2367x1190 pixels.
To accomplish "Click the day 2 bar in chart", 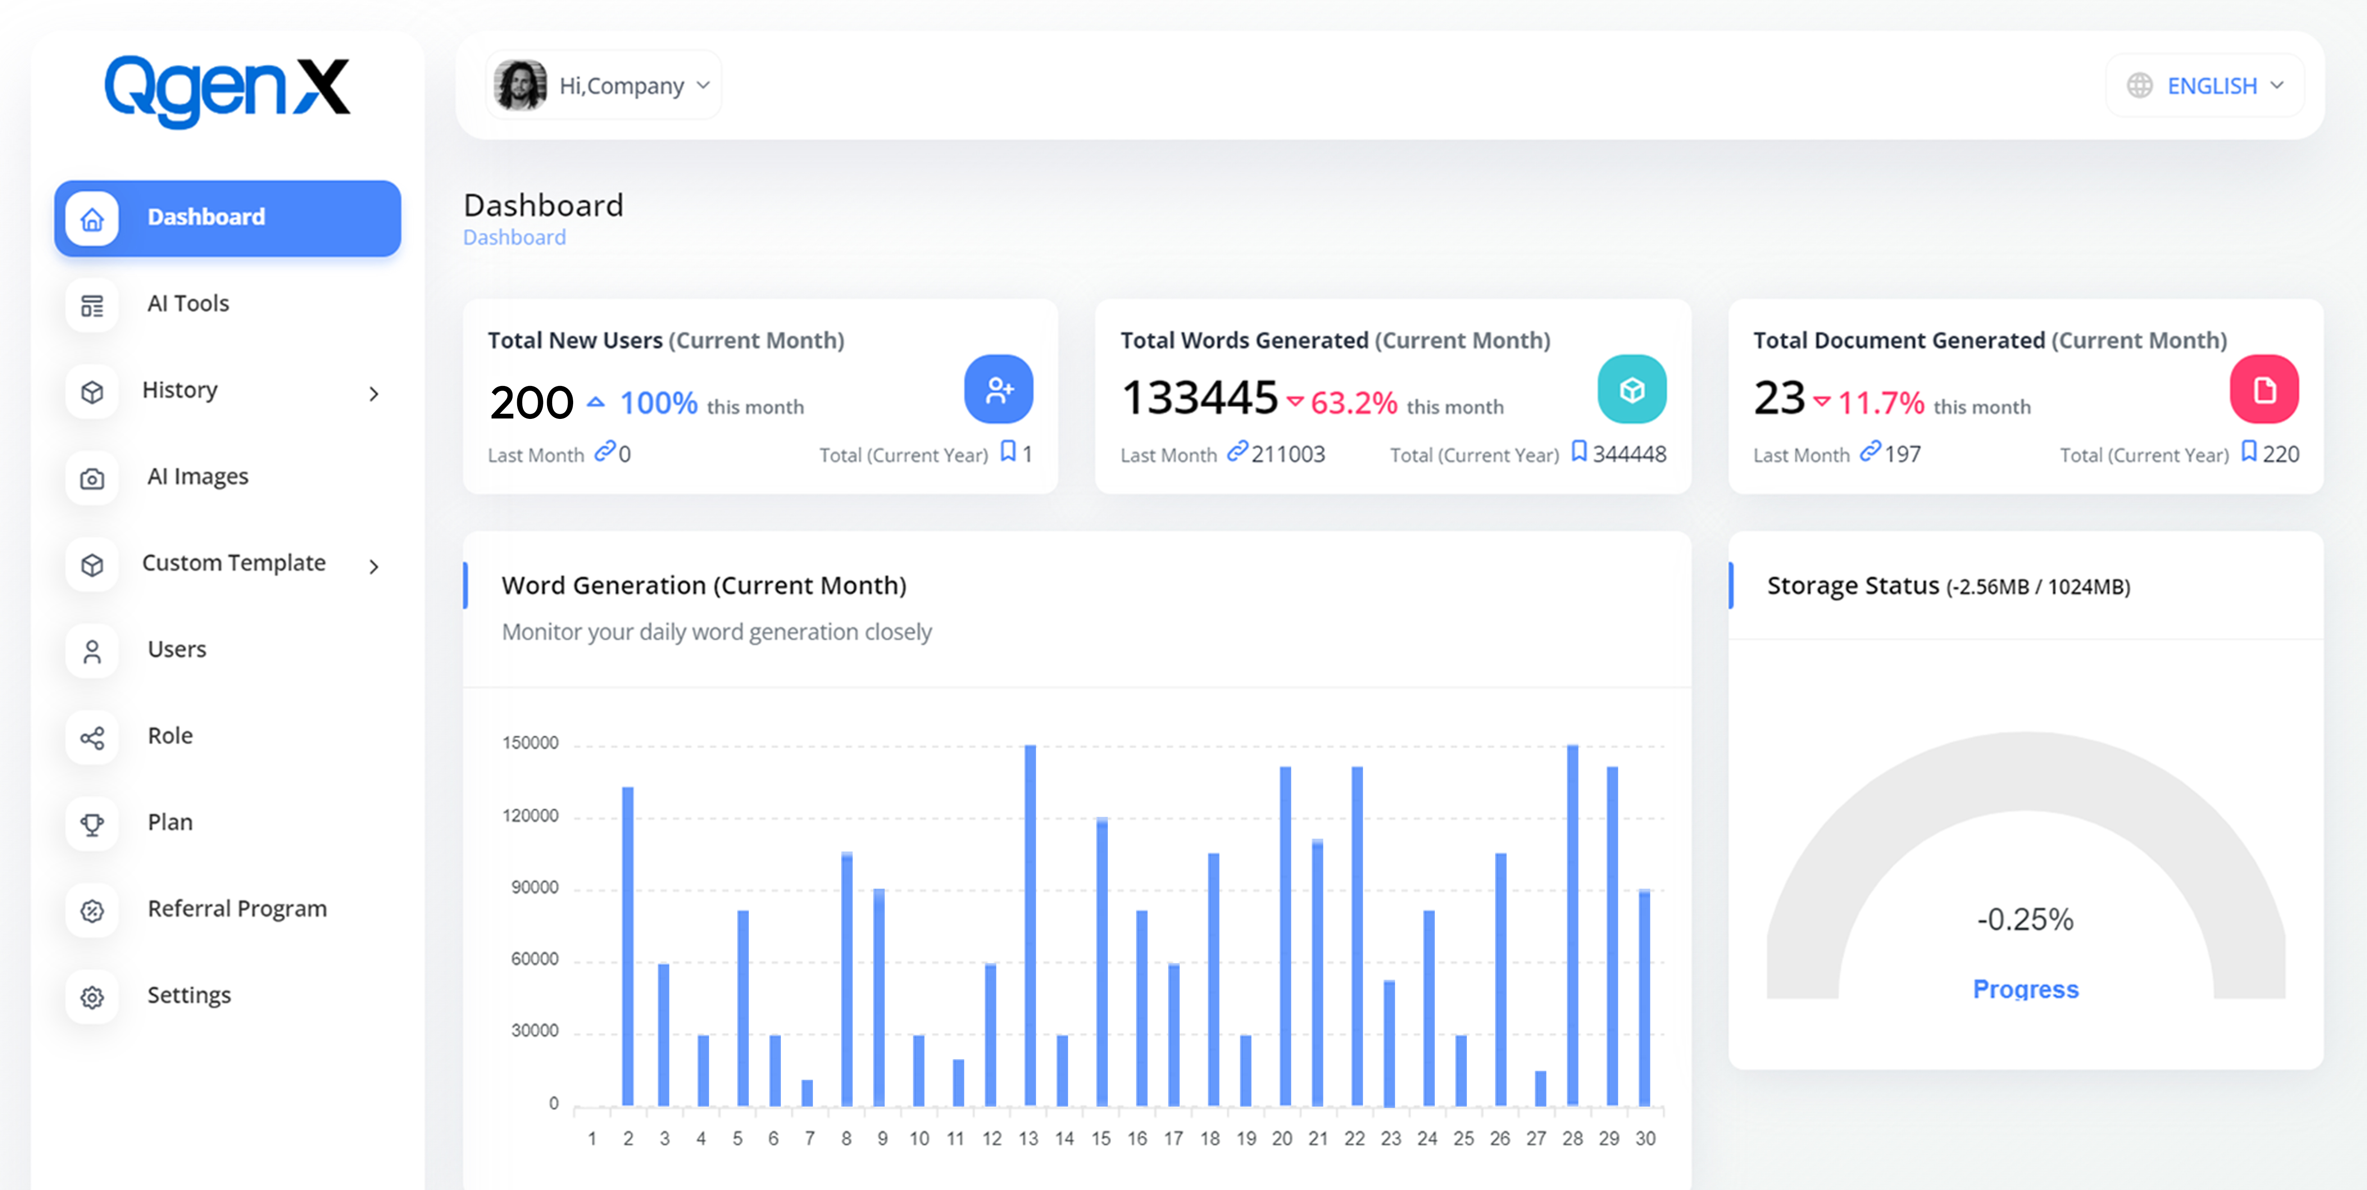I will coord(627,946).
